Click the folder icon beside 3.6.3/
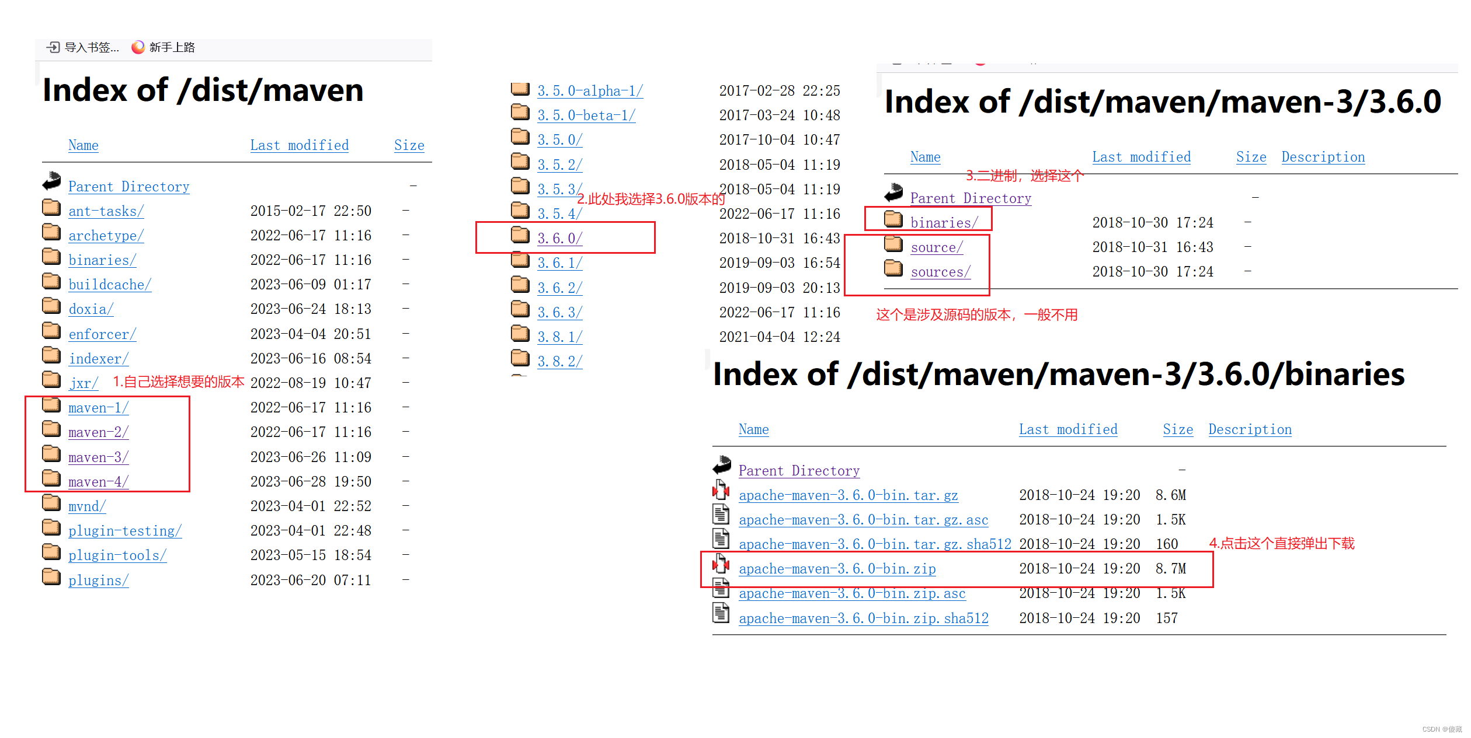This screenshot has height=738, width=1471. click(520, 309)
